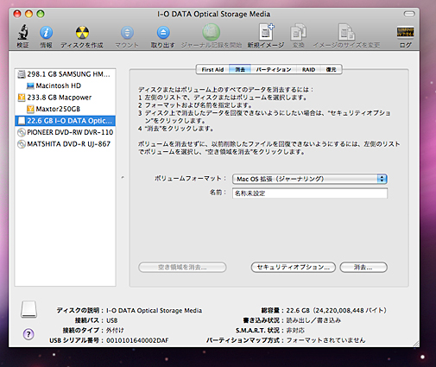436x367 pixels.
Task: Open Security Options (セキュリティオプション) button
Action: (x=294, y=267)
